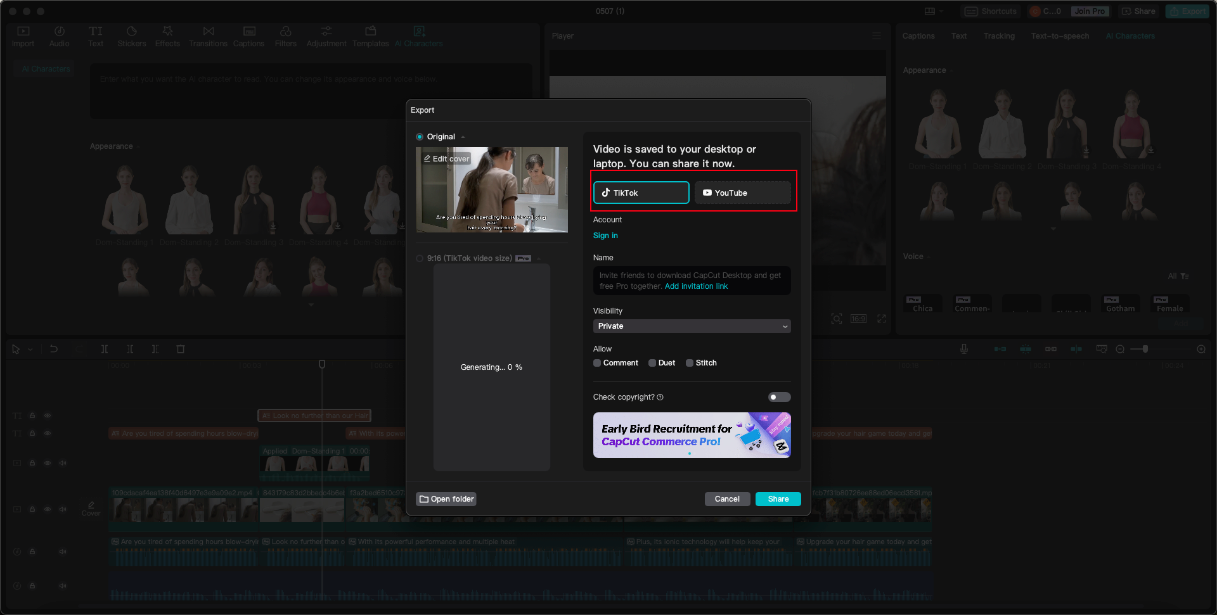The width and height of the screenshot is (1217, 615).
Task: Check the Duet checkbox
Action: (x=652, y=363)
